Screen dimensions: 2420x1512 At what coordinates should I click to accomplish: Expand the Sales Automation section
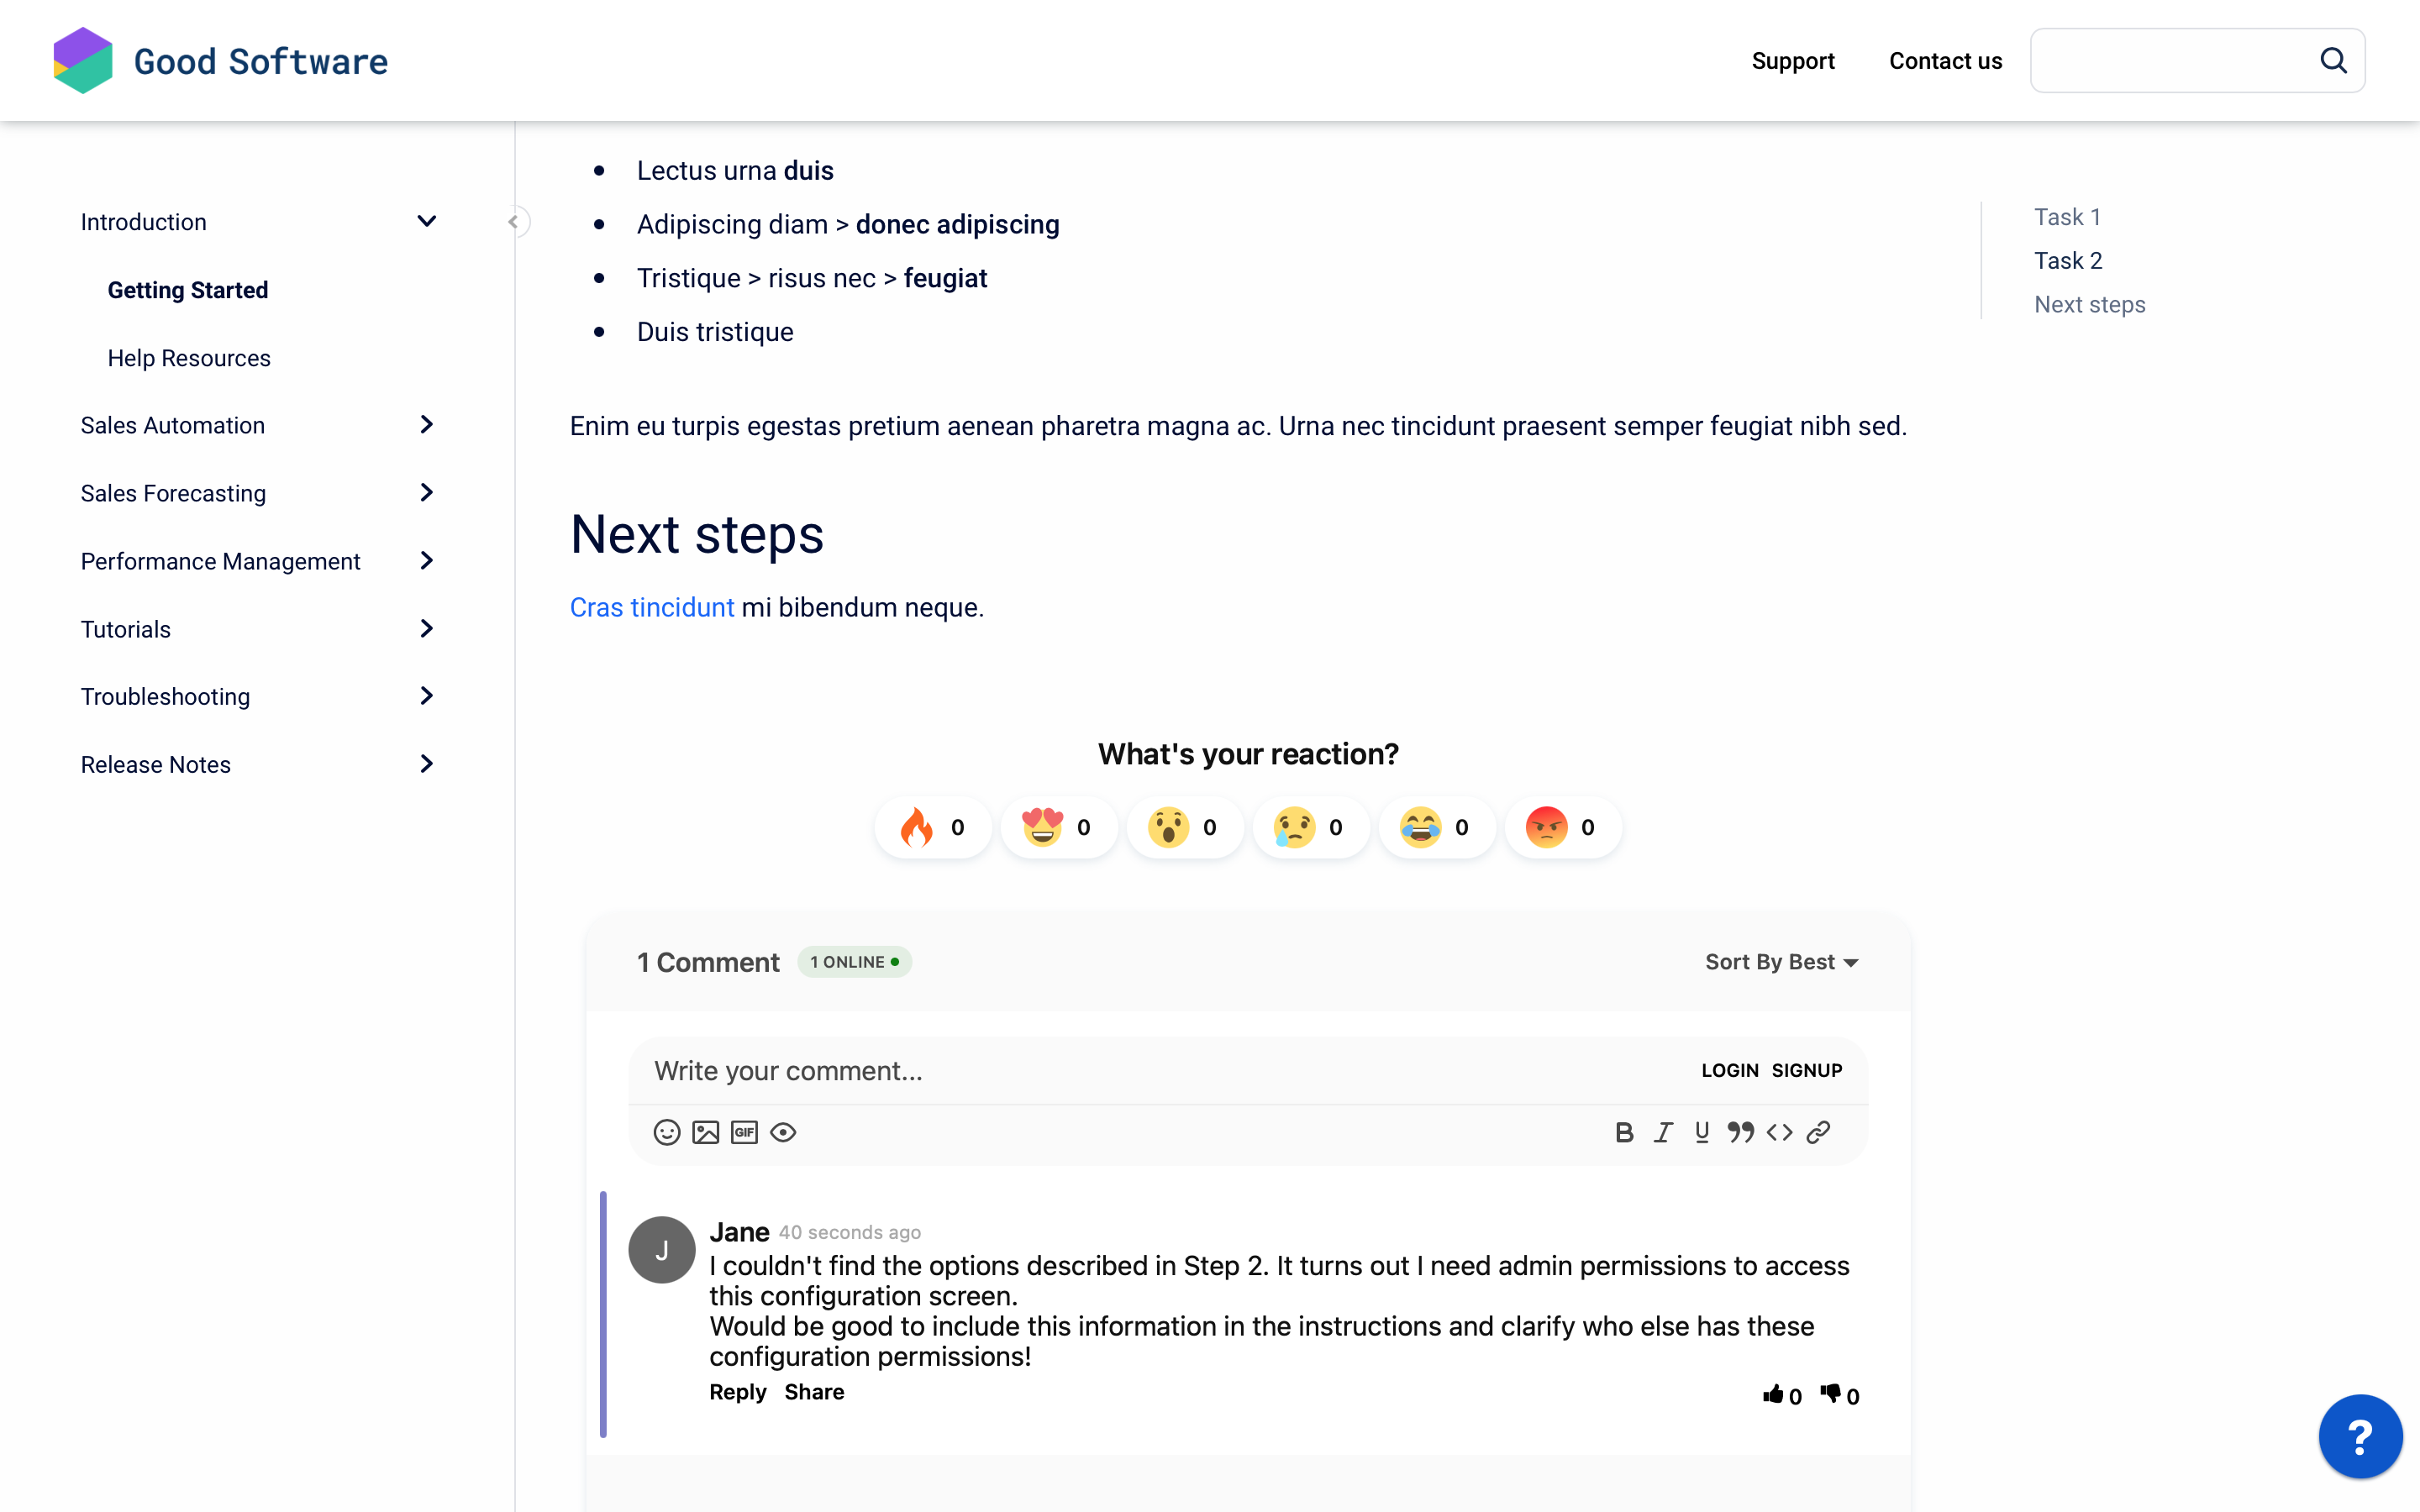point(427,425)
